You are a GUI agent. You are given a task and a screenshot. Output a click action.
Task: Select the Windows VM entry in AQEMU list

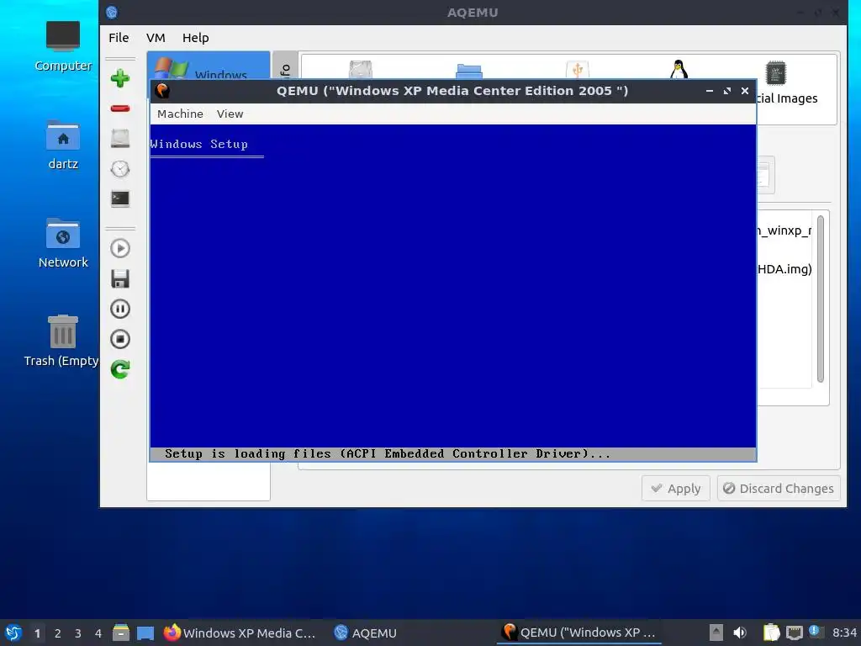click(209, 66)
